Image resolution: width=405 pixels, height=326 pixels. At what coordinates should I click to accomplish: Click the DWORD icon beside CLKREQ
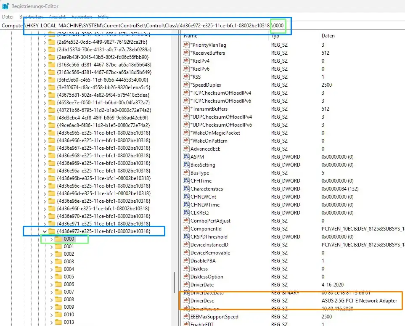pos(186,212)
